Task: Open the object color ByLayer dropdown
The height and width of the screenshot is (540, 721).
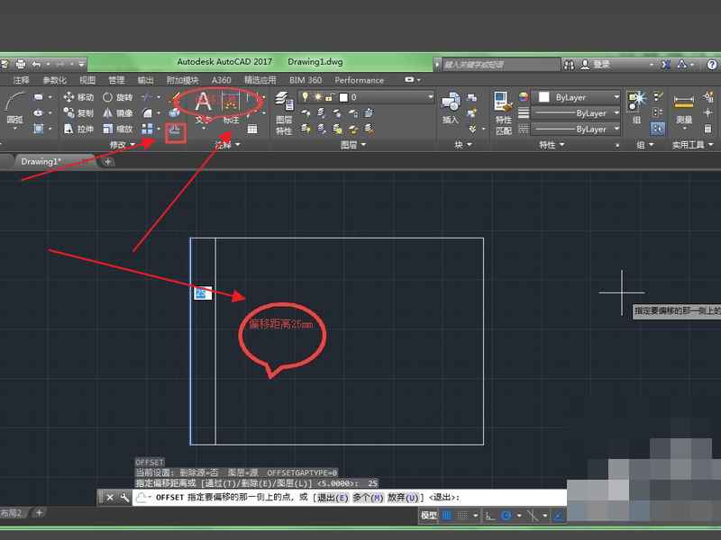Action: pos(576,97)
